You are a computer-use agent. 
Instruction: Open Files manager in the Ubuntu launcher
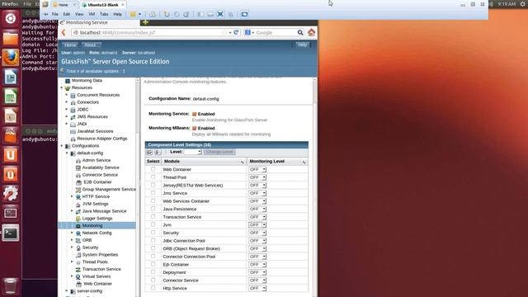(x=11, y=38)
